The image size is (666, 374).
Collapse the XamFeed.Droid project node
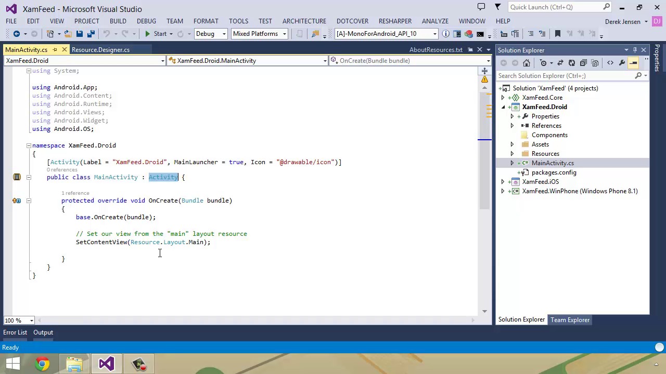pos(503,107)
